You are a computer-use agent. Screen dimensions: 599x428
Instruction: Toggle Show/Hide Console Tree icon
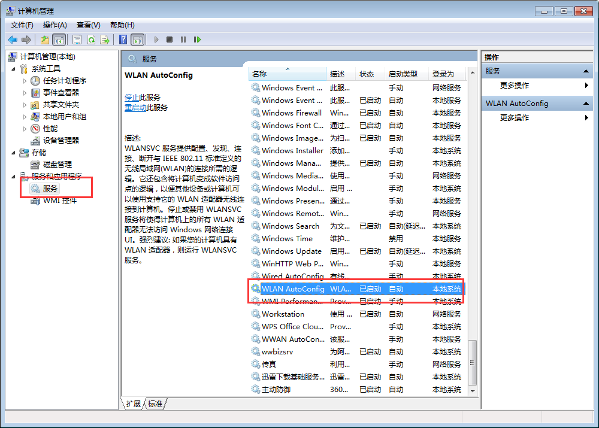point(59,40)
